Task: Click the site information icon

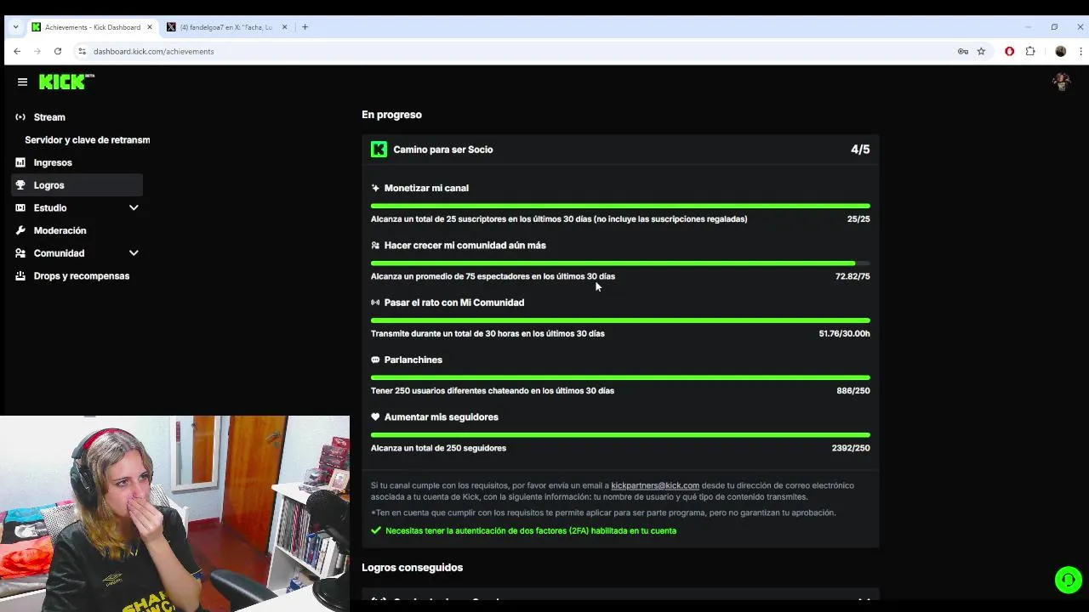Action: tap(83, 52)
